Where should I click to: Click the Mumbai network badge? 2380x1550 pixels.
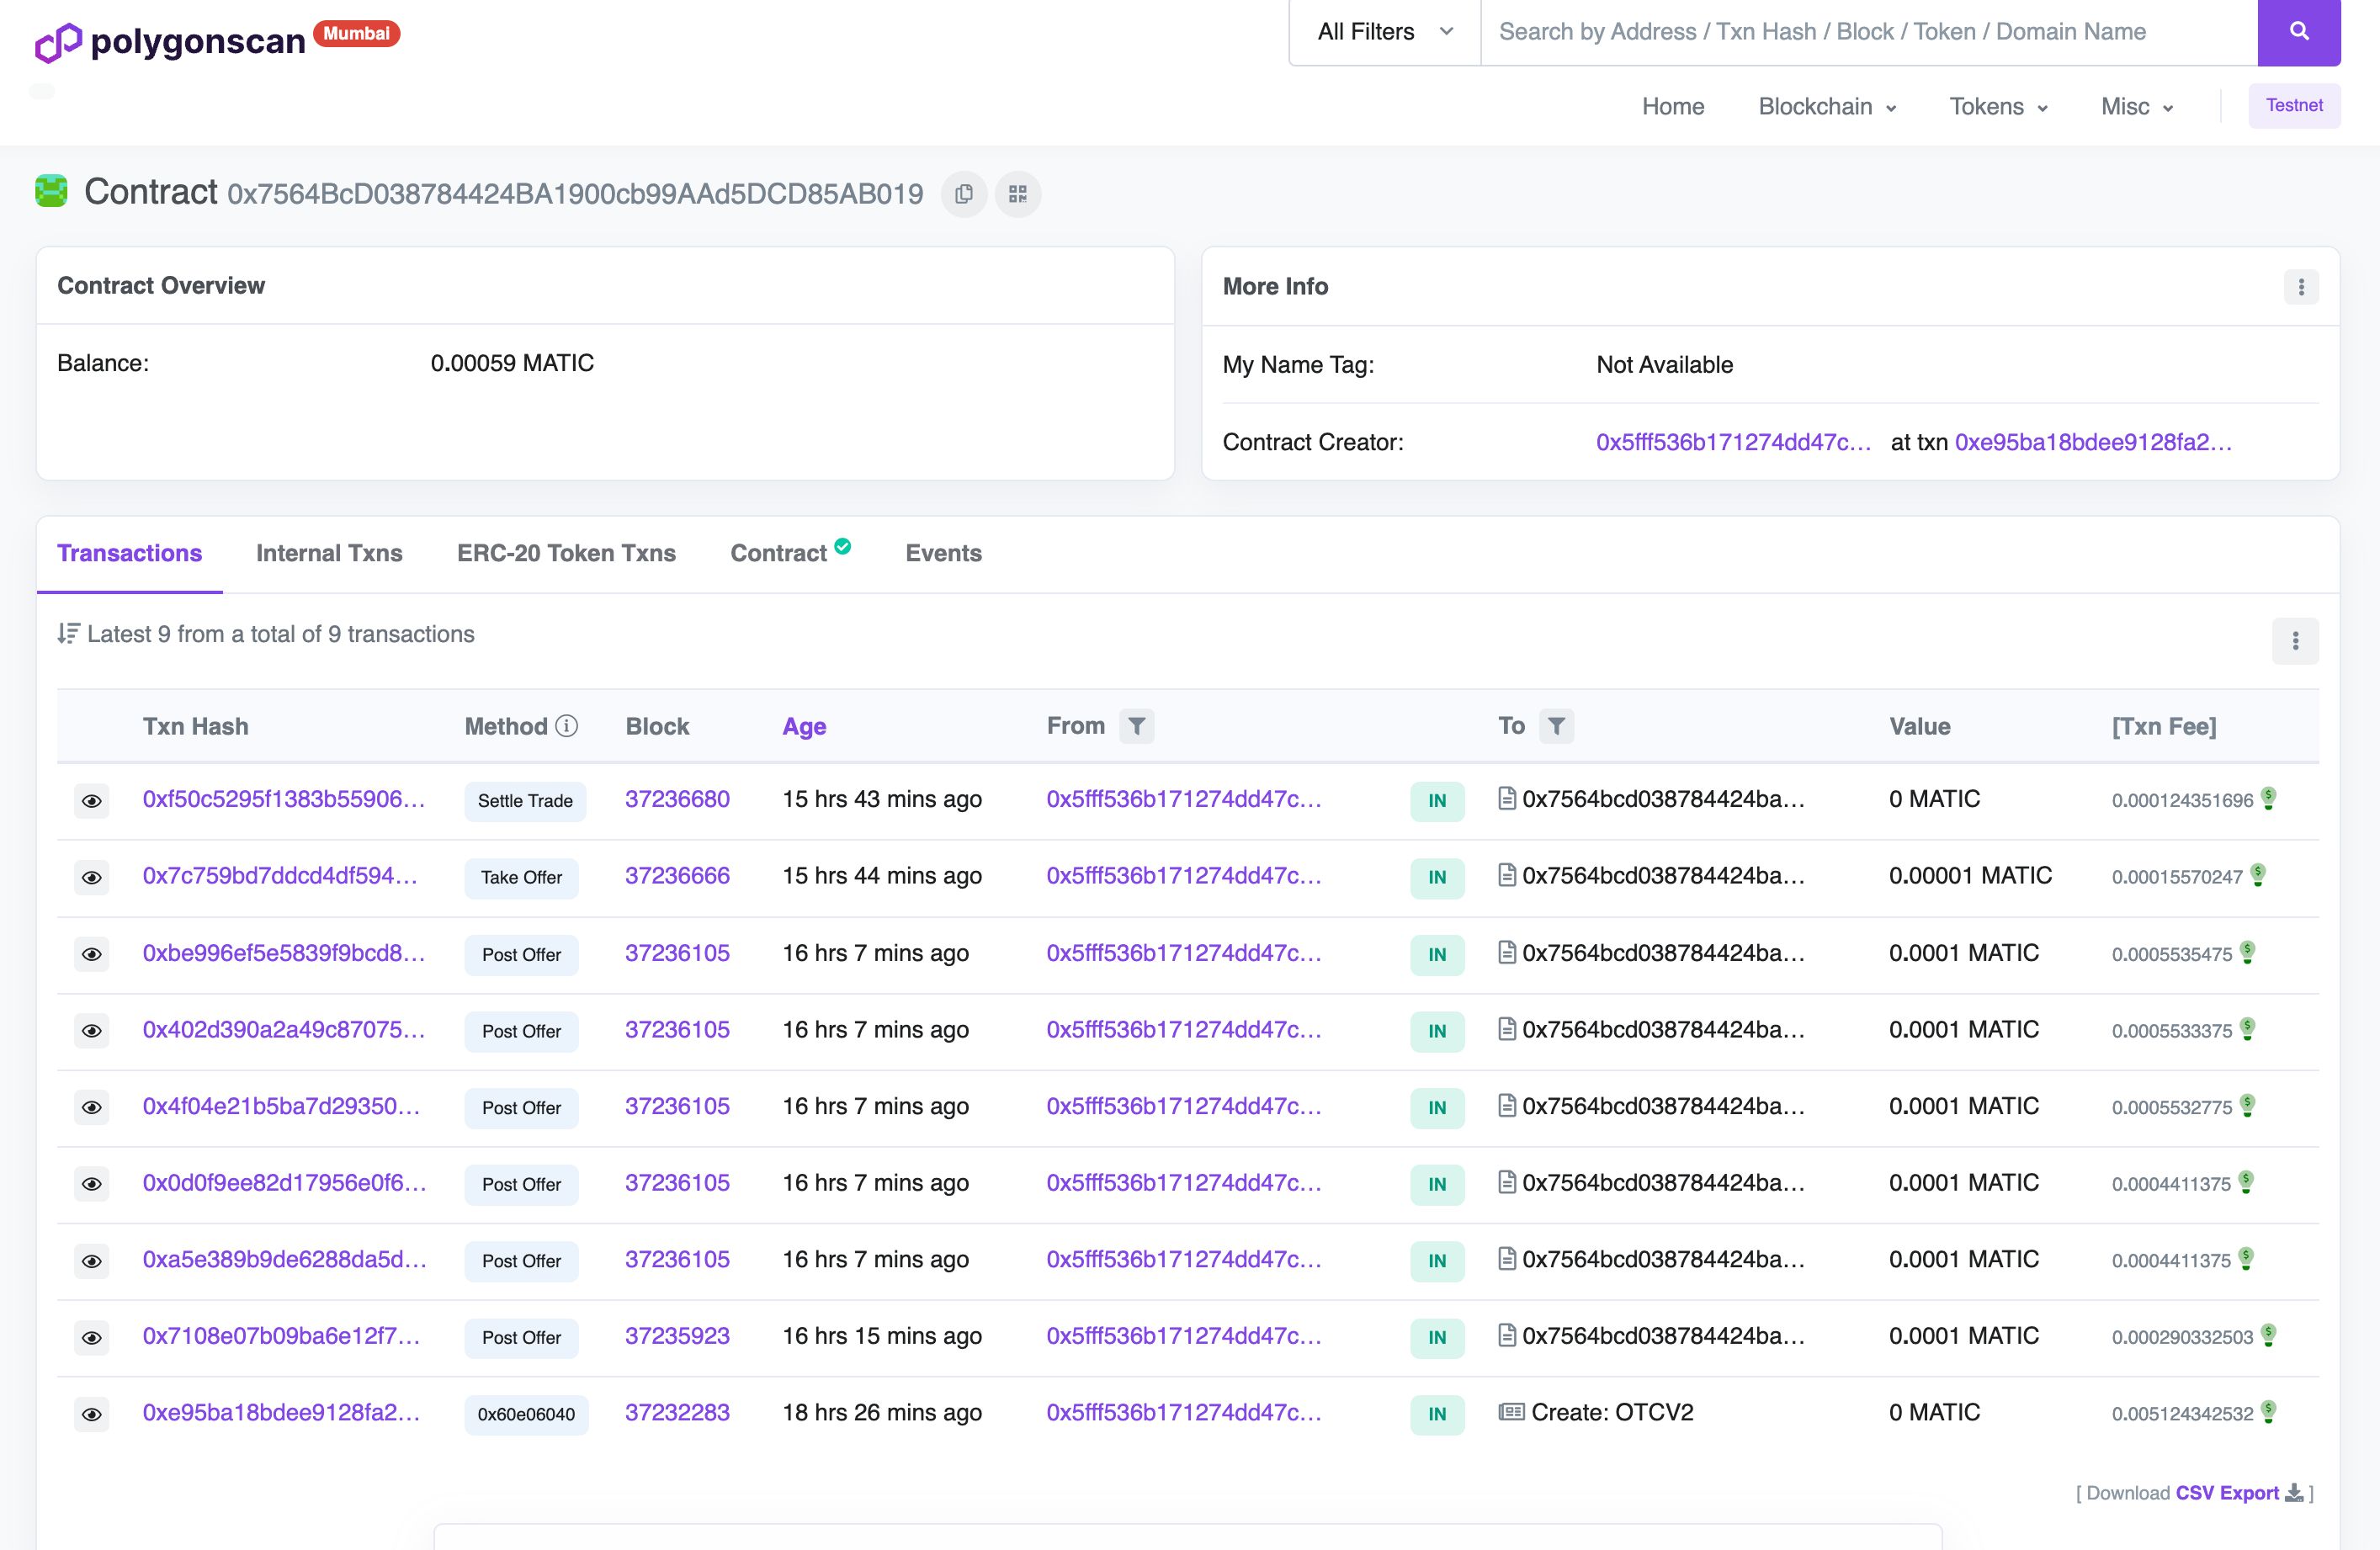point(356,34)
